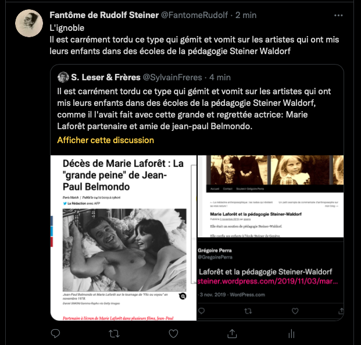This screenshot has height=345, width=361.
Task: Open the quoted tweet text body
Action: click(194, 109)
